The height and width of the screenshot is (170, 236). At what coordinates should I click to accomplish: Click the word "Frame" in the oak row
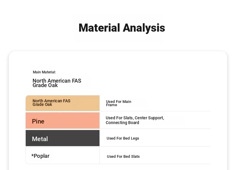pyautogui.click(x=111, y=105)
